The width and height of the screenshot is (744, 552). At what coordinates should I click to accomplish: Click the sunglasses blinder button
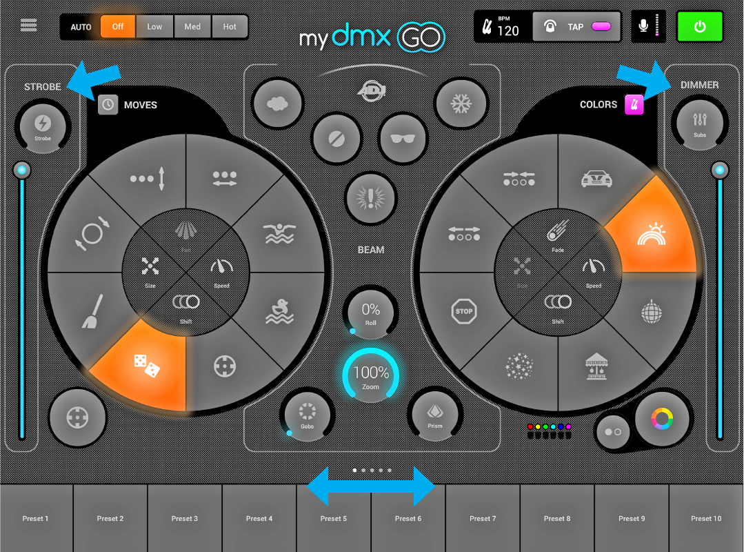[x=403, y=139]
